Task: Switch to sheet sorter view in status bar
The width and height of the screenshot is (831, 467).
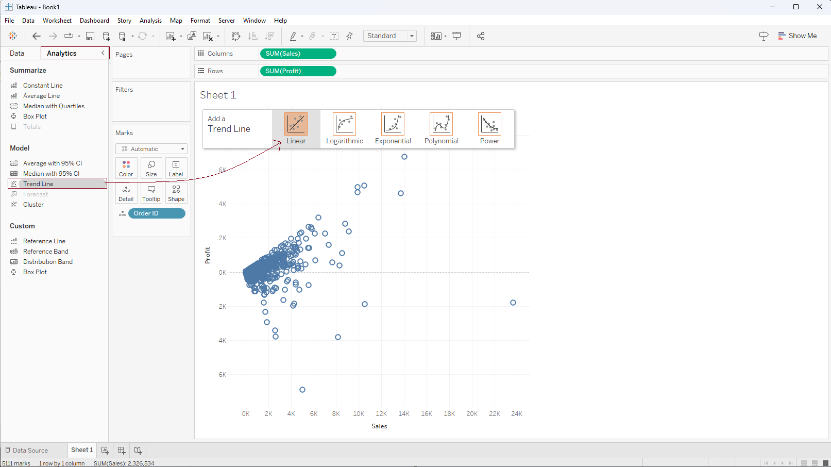Action: tap(804, 463)
